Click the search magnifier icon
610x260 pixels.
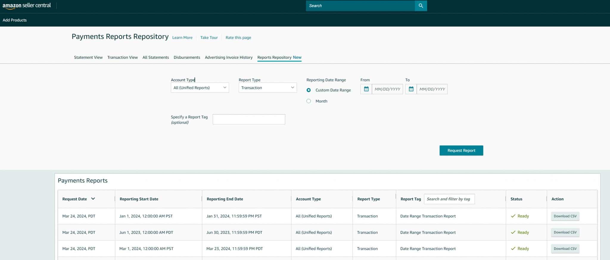(421, 6)
